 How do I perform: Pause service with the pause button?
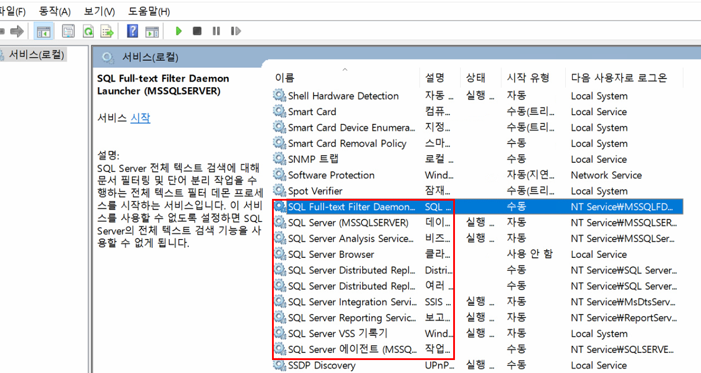click(217, 31)
